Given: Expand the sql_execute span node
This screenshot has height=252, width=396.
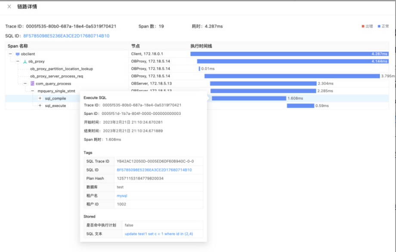Looking at the screenshot, I should point(40,106).
